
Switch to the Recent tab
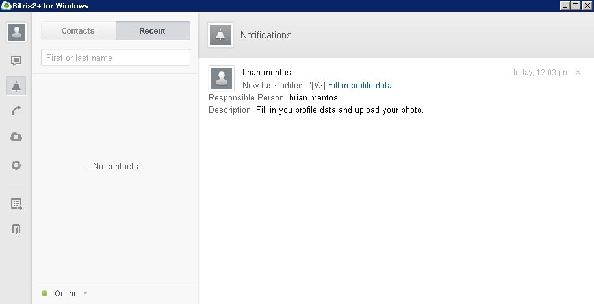pos(153,30)
